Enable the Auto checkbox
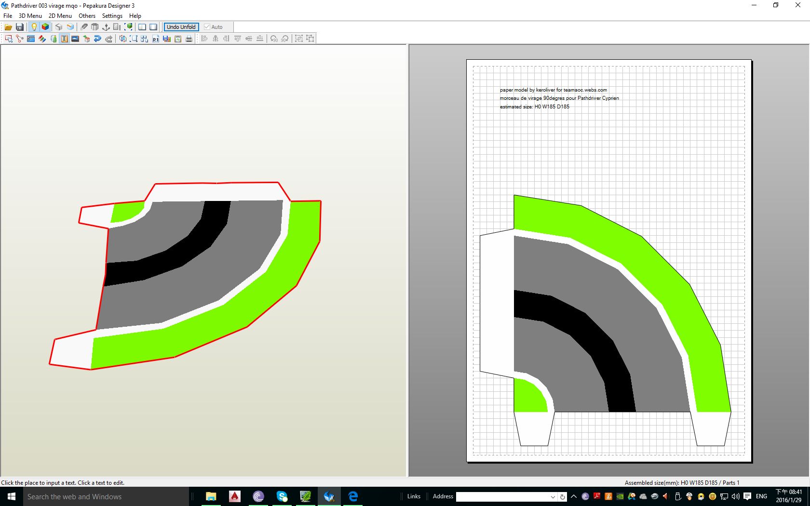The image size is (810, 506). pos(207,27)
